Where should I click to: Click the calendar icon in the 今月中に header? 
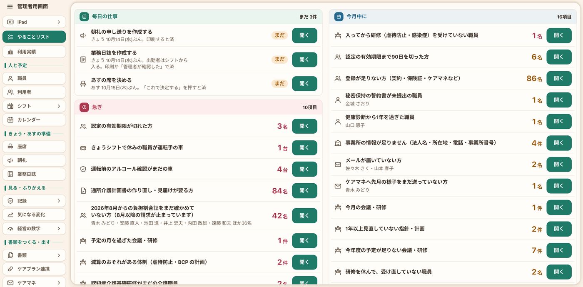pyautogui.click(x=339, y=17)
